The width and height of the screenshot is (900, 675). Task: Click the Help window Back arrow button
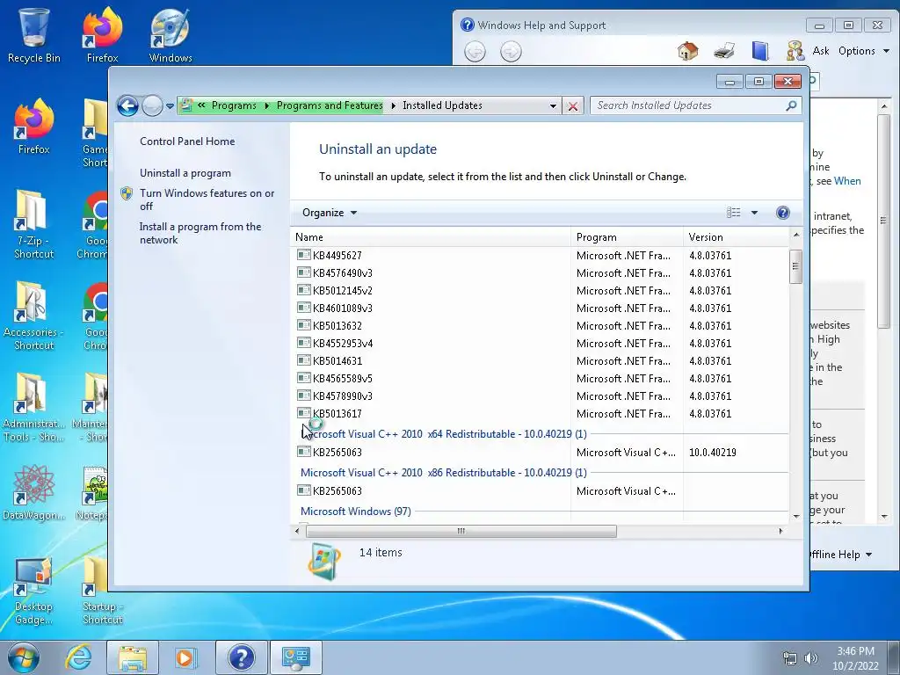475,52
